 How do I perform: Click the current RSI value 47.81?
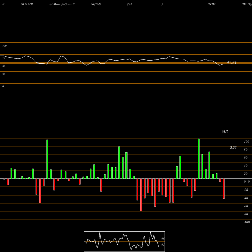(x=232, y=62)
